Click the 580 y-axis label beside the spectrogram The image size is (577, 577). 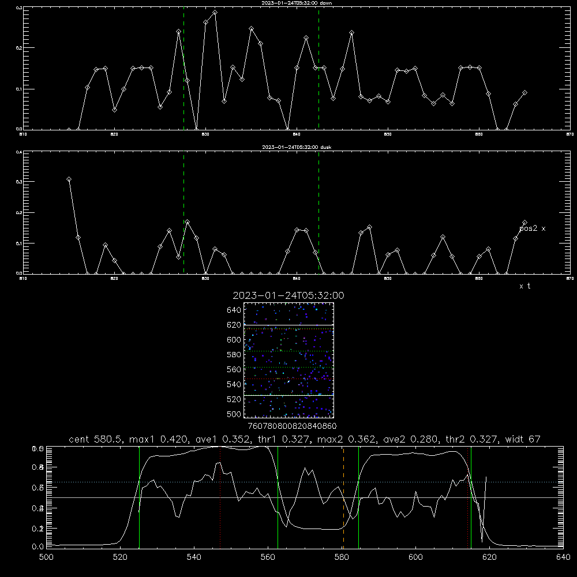point(234,355)
